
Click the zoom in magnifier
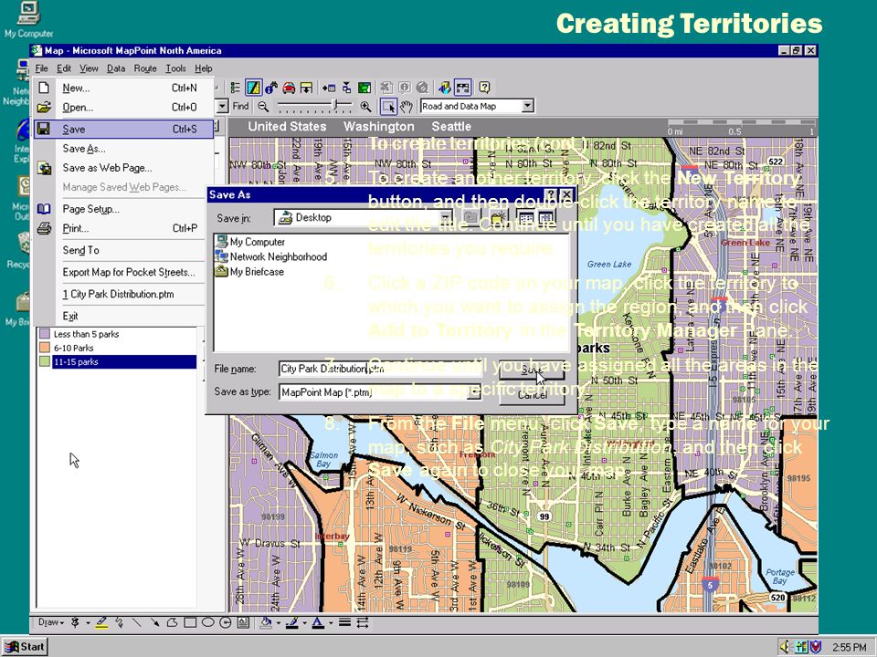tap(365, 106)
